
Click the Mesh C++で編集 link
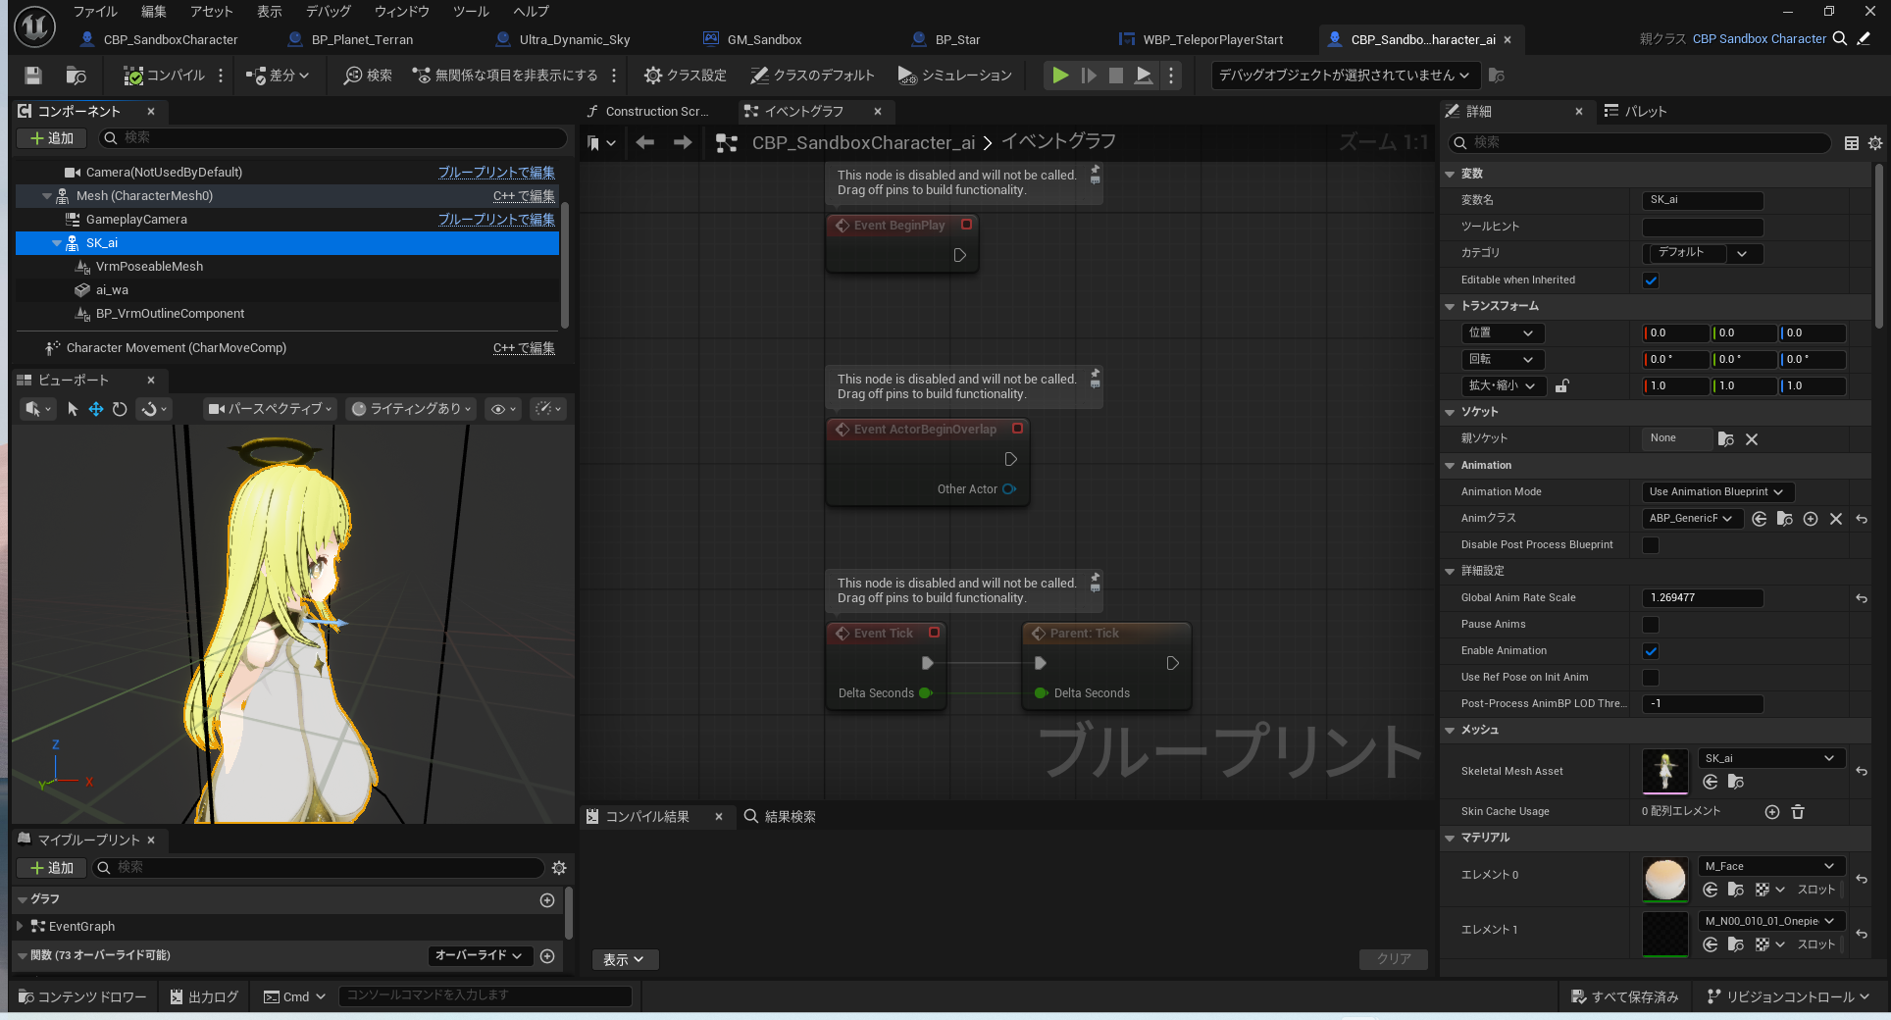click(524, 196)
